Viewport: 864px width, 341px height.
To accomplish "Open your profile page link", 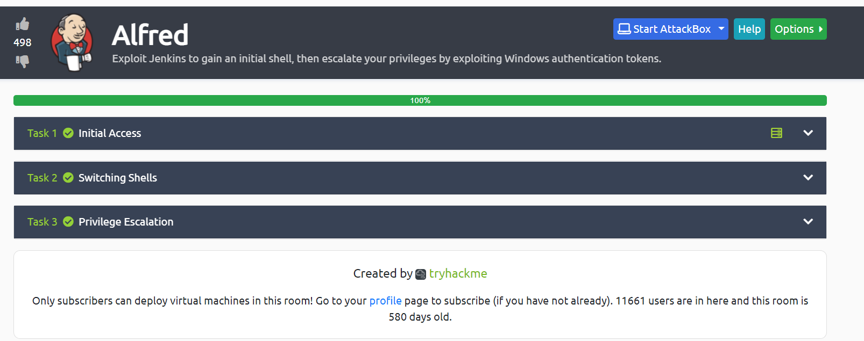I will click(385, 301).
